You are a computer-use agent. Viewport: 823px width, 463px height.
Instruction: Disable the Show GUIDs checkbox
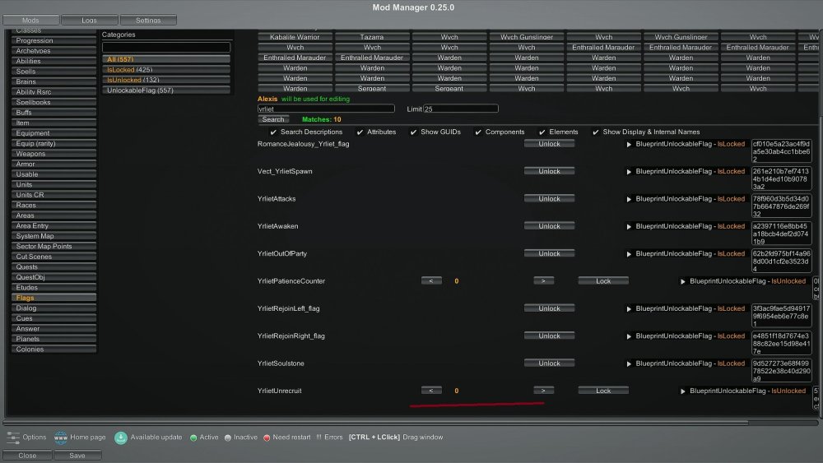click(x=414, y=132)
